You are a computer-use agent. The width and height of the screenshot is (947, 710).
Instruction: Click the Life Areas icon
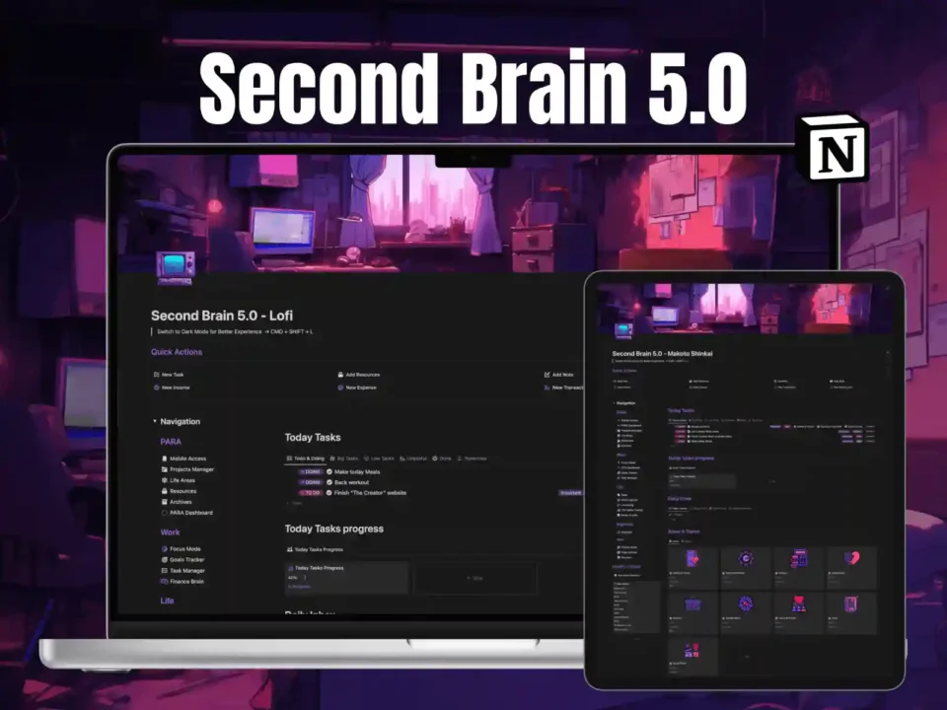(164, 480)
